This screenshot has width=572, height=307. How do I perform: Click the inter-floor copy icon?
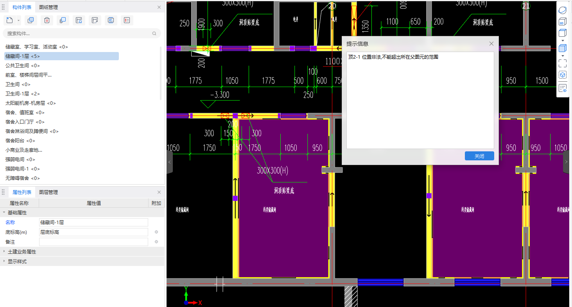pyautogui.click(x=63, y=20)
